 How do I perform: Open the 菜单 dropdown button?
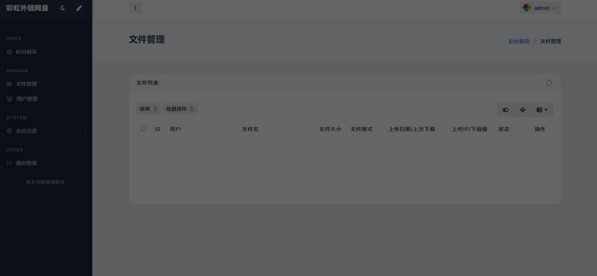click(149, 109)
